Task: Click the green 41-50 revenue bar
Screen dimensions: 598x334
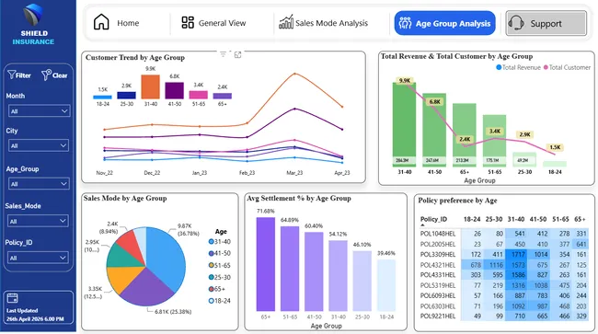Action: (434, 130)
